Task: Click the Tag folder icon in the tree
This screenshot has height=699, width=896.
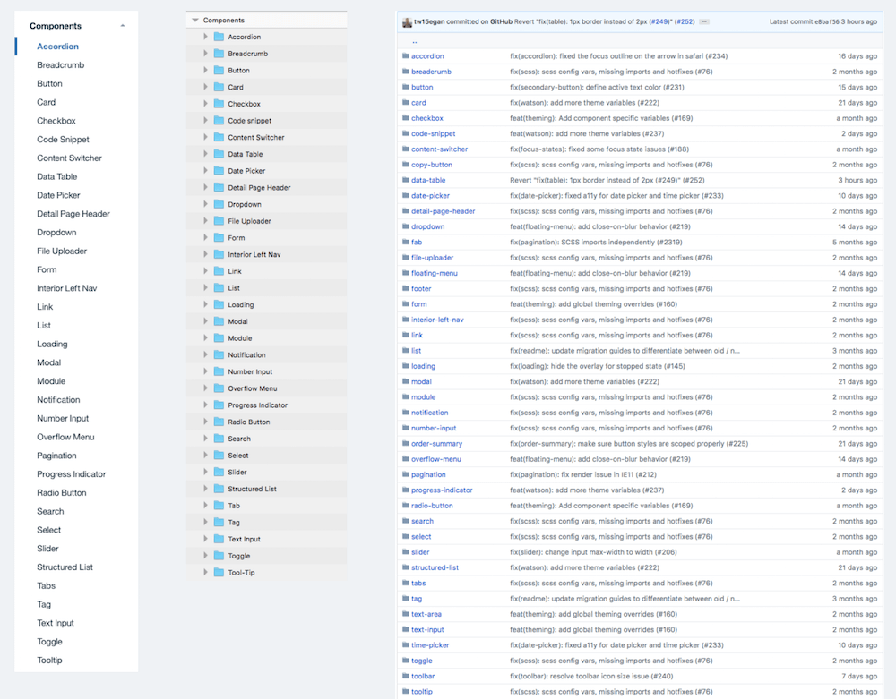Action: [219, 522]
